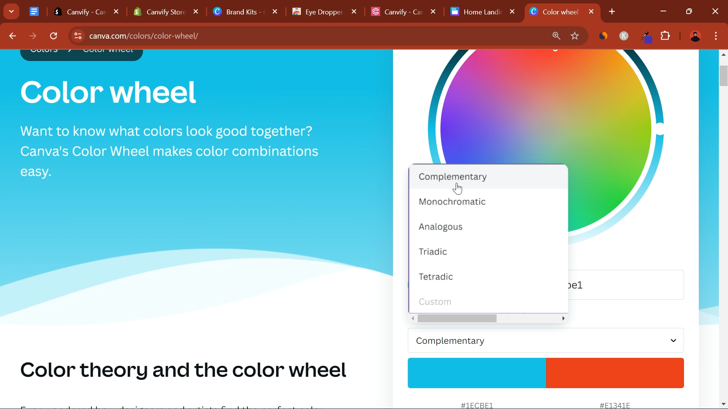Pick Triadic color combination

click(x=489, y=252)
